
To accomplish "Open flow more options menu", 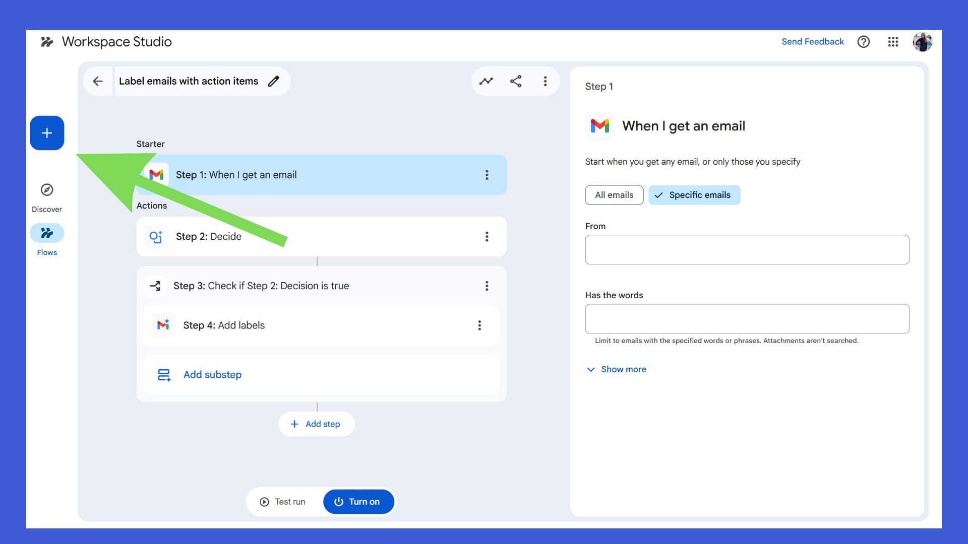I will pos(545,81).
